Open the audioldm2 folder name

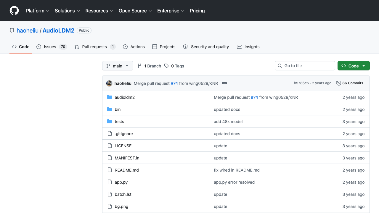point(125,97)
